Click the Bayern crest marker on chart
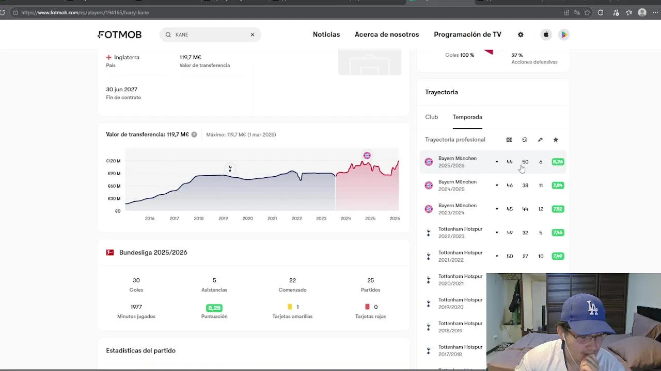661x371 pixels. (367, 155)
